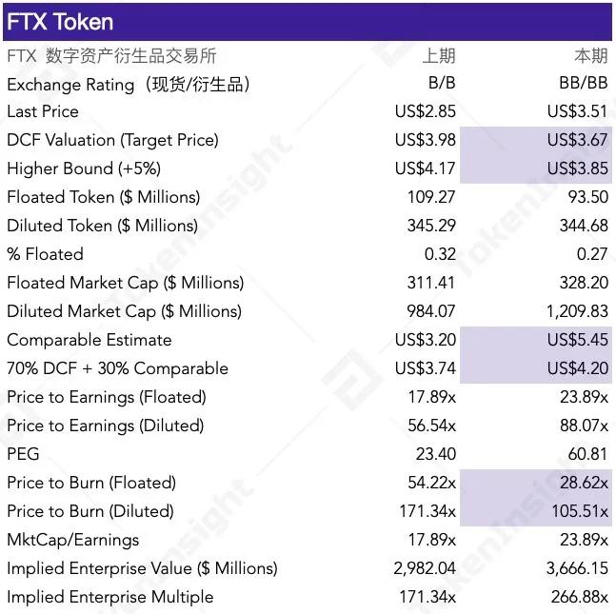Select the 本期 column header
Screen dimensions: 616x614
point(590,56)
